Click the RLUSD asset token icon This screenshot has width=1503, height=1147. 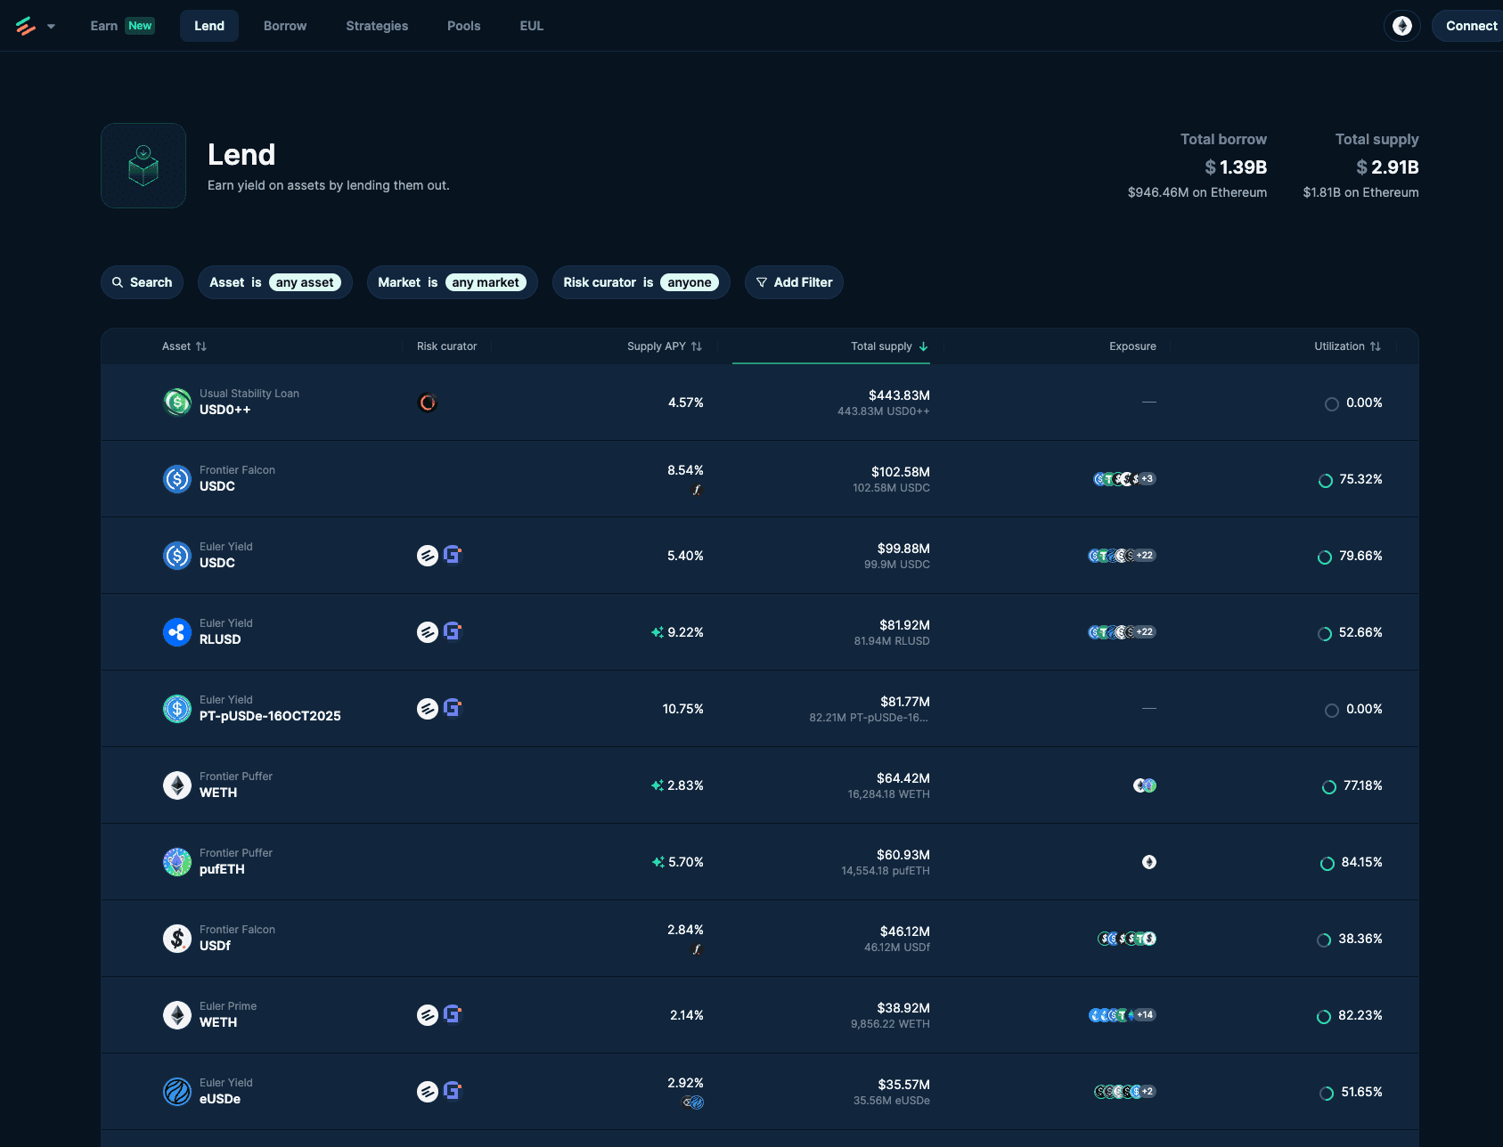(x=177, y=632)
